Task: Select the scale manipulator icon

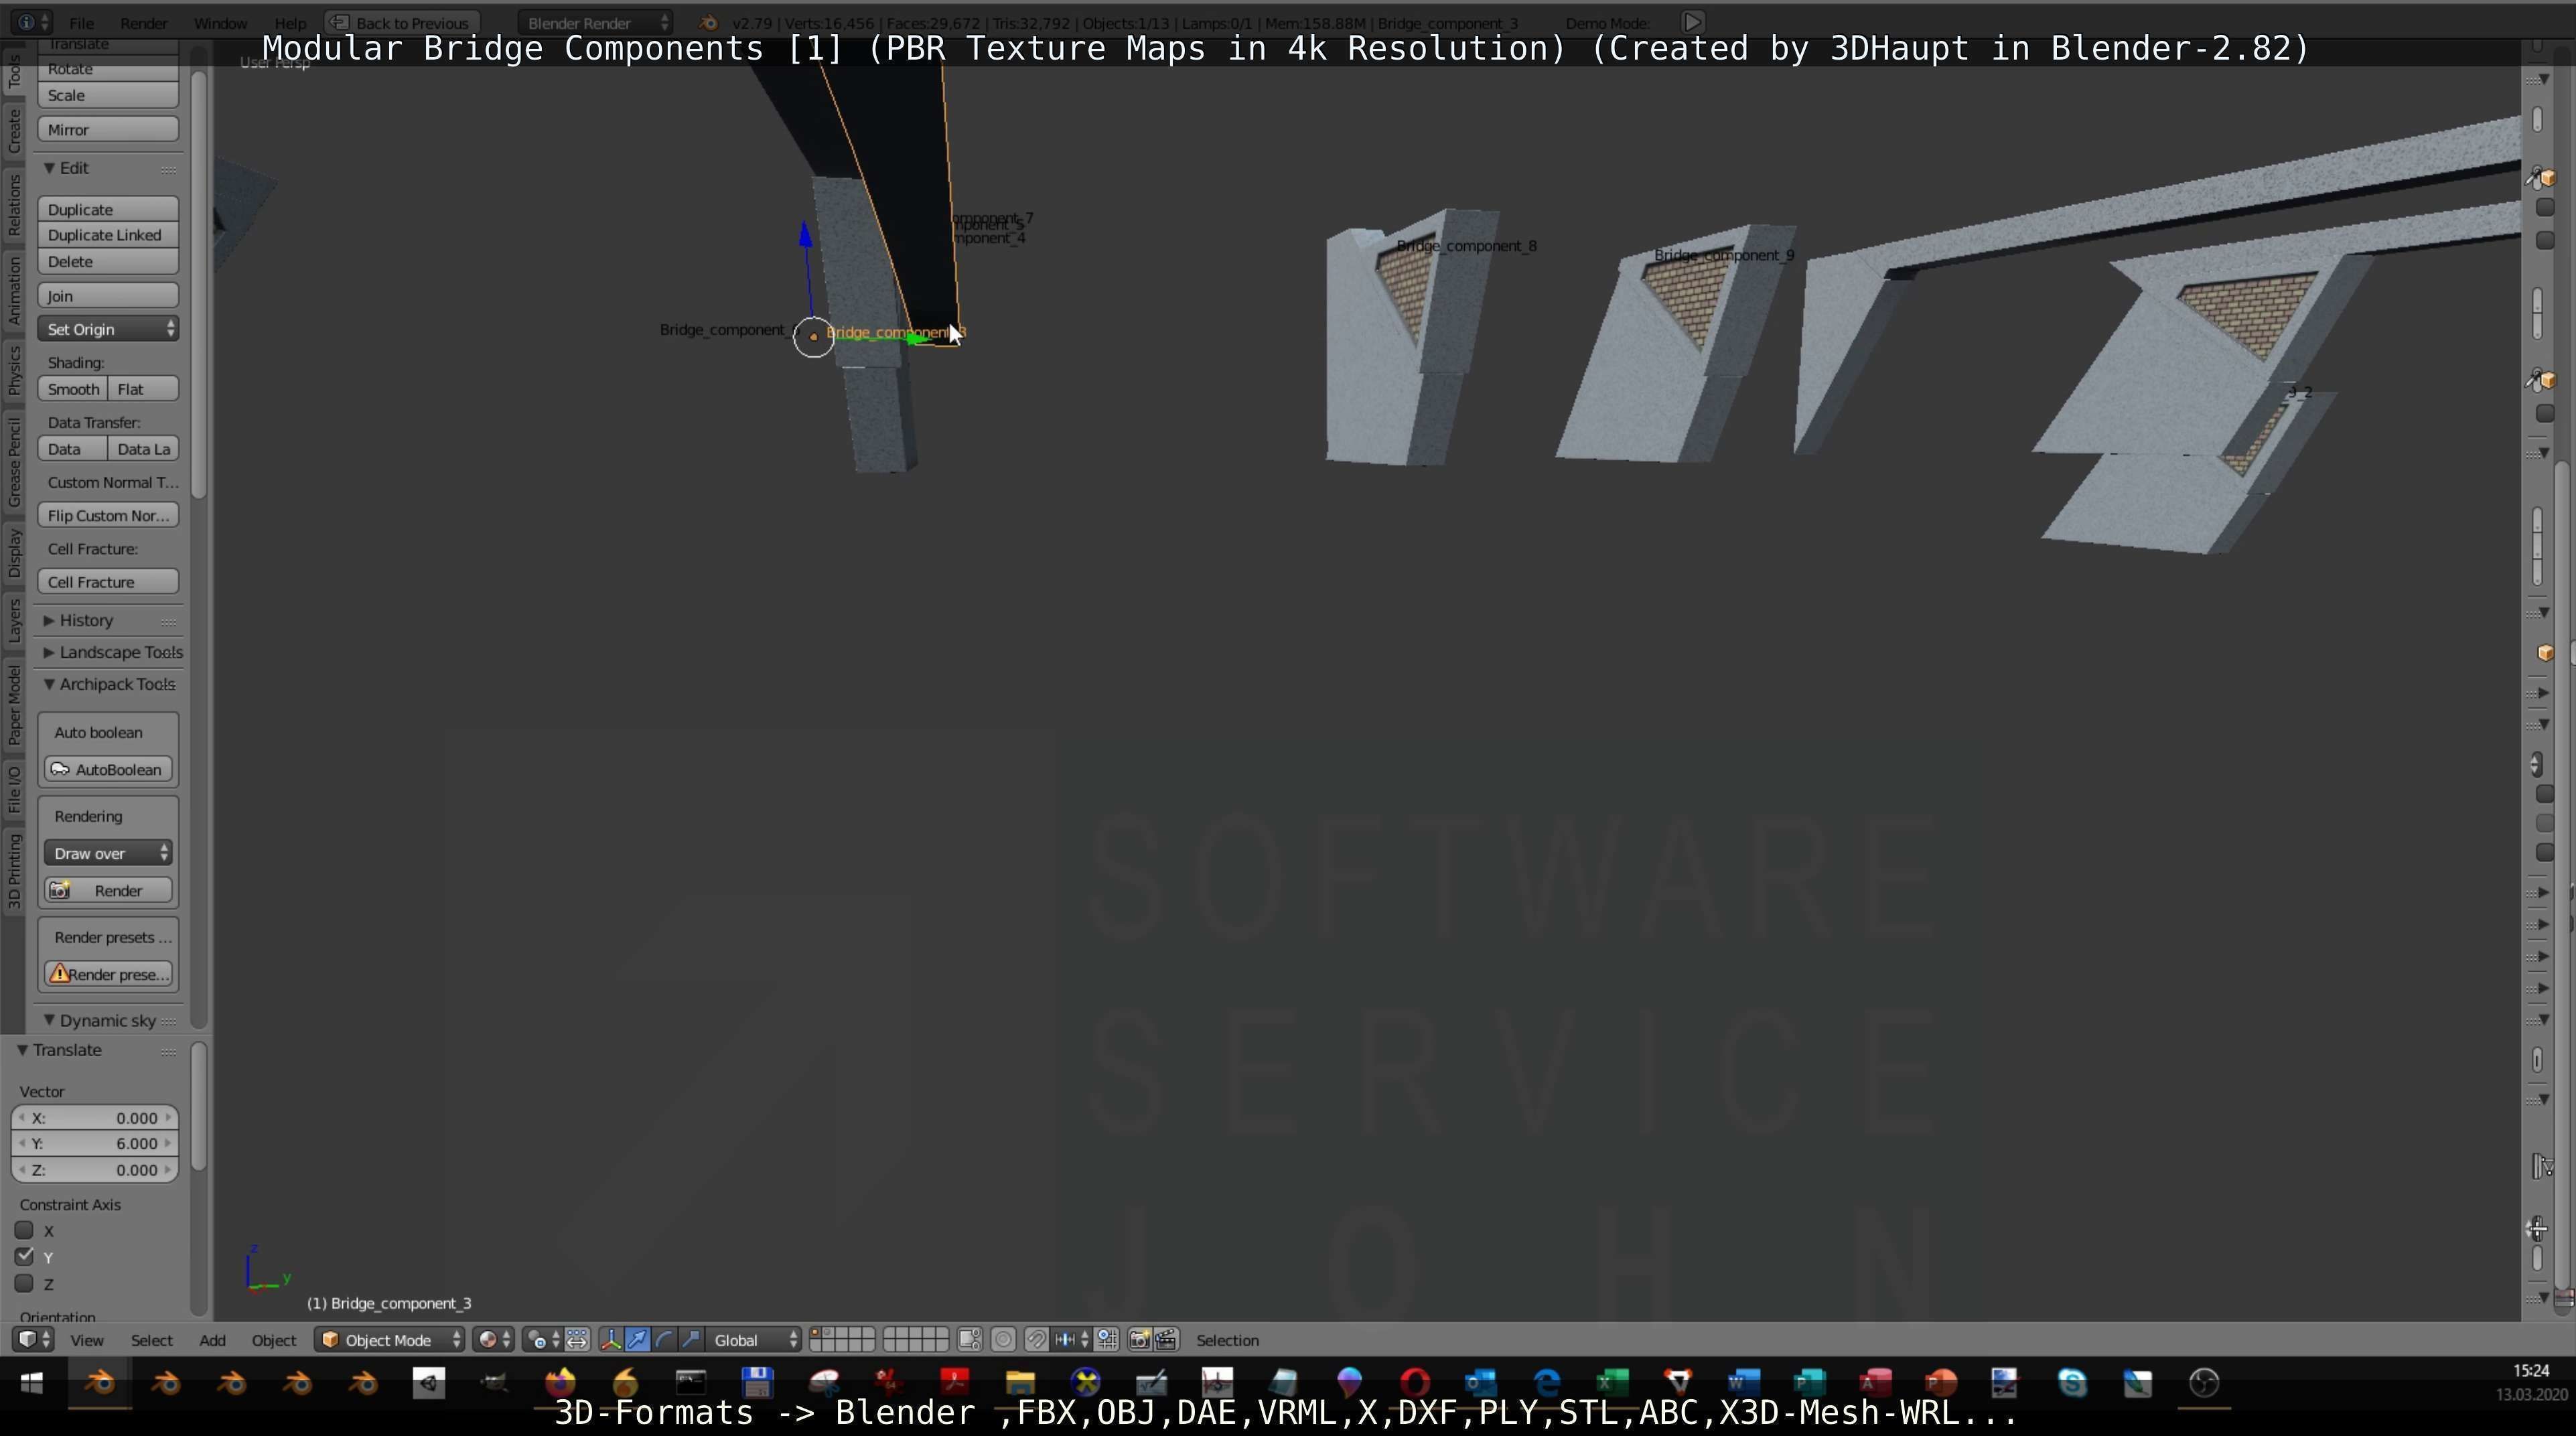Action: (x=691, y=1340)
